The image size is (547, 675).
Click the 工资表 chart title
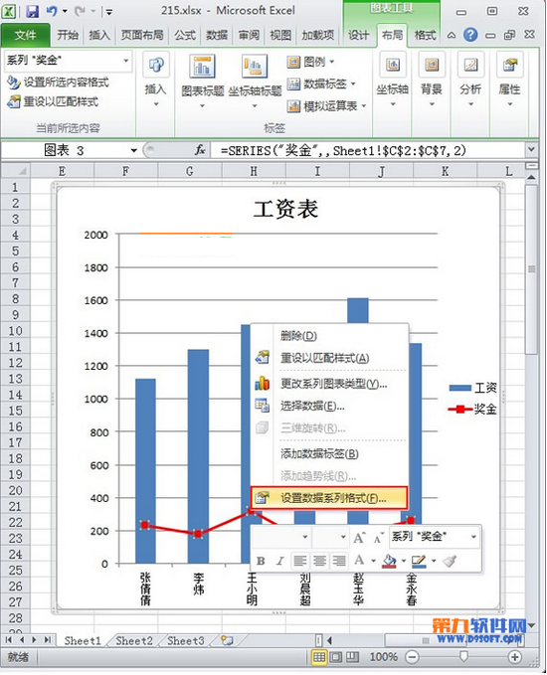click(x=285, y=209)
